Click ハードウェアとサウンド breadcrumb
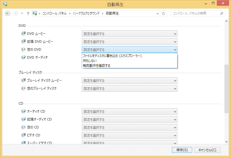 86,13
